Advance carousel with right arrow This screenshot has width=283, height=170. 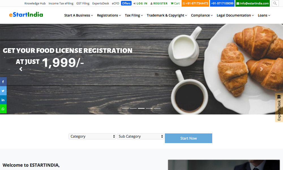(x=261, y=69)
